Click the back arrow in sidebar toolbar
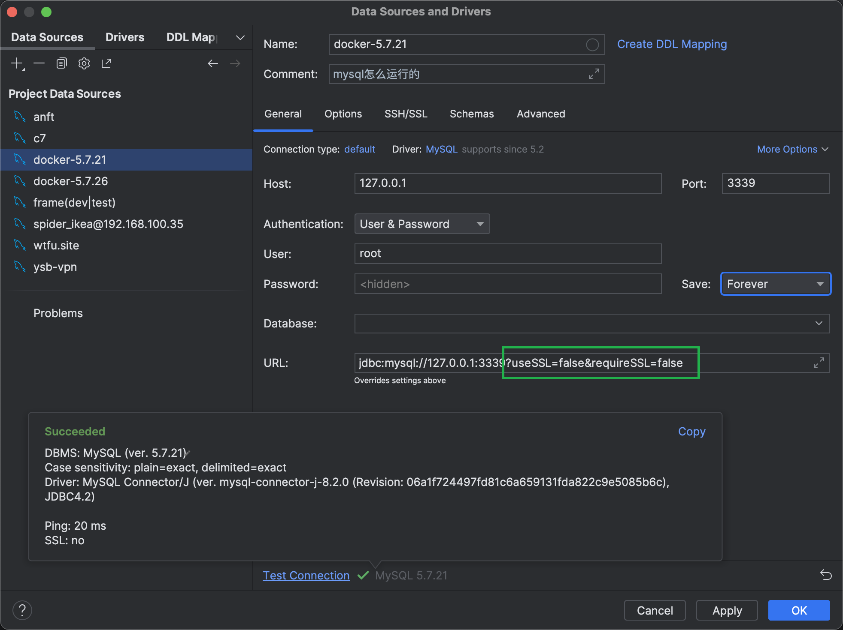 tap(213, 64)
